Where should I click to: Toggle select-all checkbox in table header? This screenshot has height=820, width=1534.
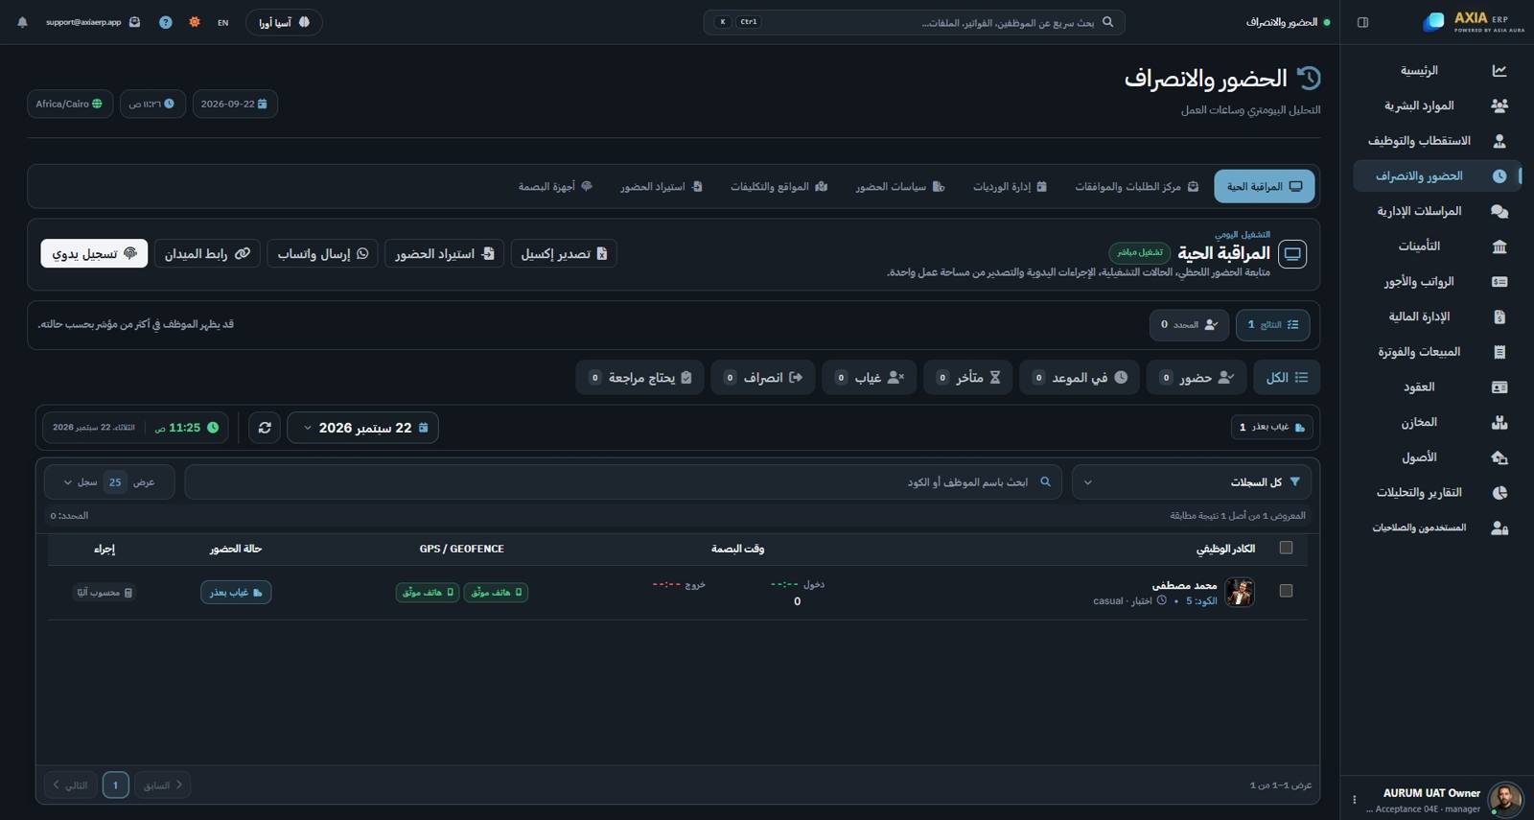pyautogui.click(x=1286, y=548)
